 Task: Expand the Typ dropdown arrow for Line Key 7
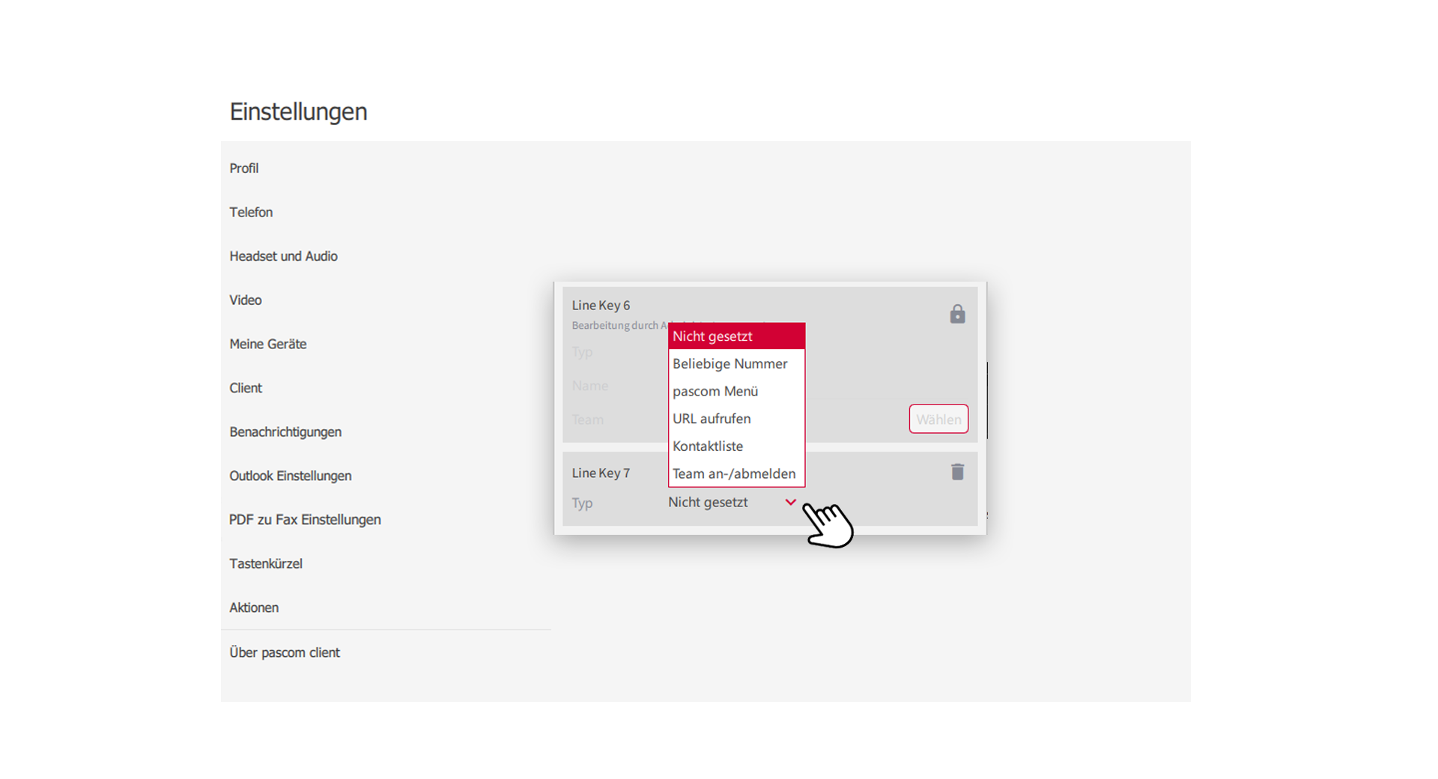click(790, 502)
